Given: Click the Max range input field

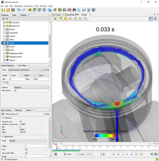Looking at the screenshot, I should click(x=41, y=79).
